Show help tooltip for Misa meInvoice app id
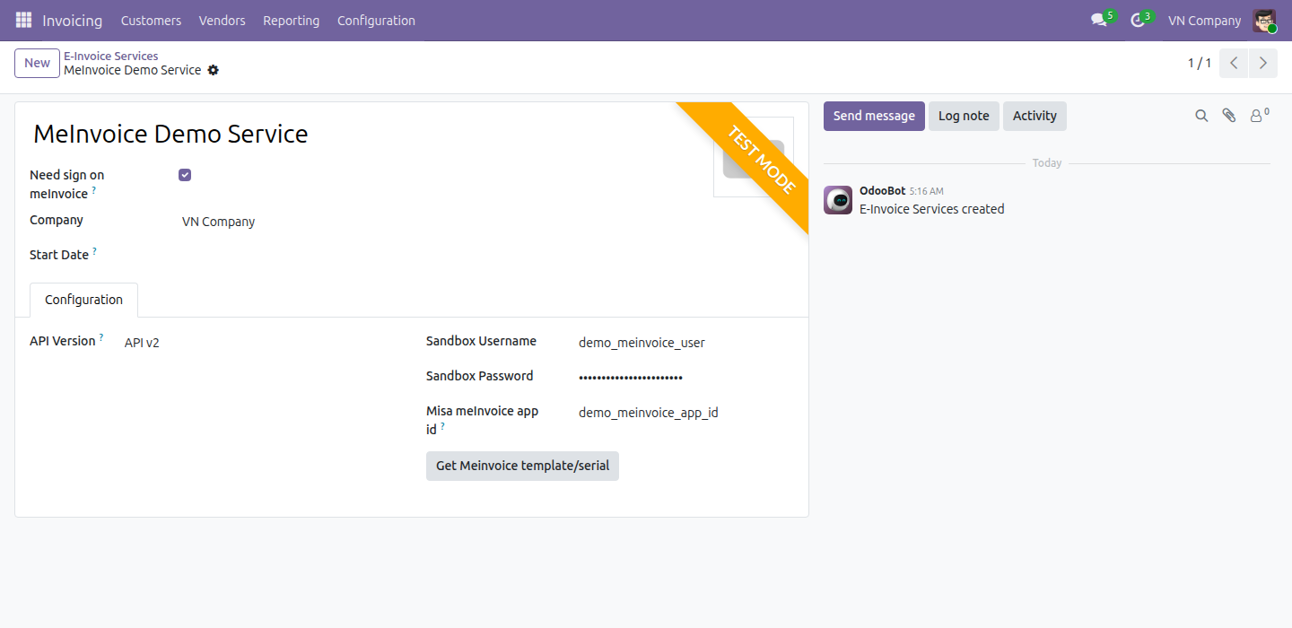 tap(442, 427)
